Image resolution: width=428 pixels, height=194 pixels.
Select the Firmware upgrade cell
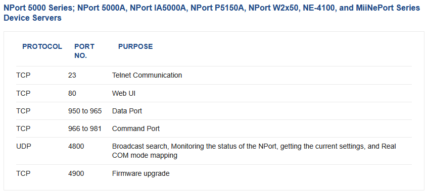140,173
